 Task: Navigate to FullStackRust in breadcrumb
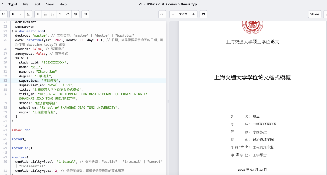[x=154, y=4]
